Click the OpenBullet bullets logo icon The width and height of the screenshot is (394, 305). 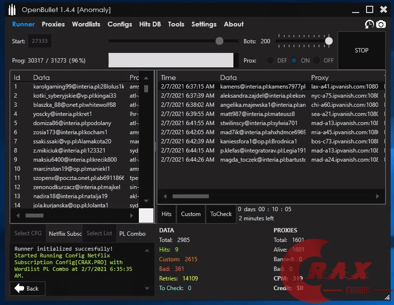coord(12,10)
